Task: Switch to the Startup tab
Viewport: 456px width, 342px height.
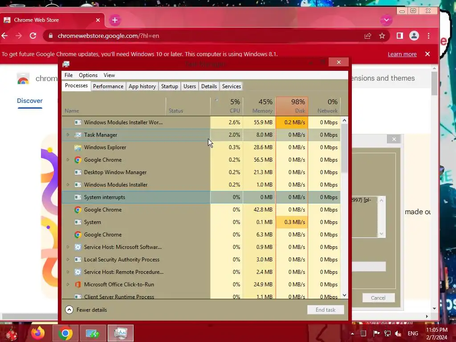Action: 170,86
